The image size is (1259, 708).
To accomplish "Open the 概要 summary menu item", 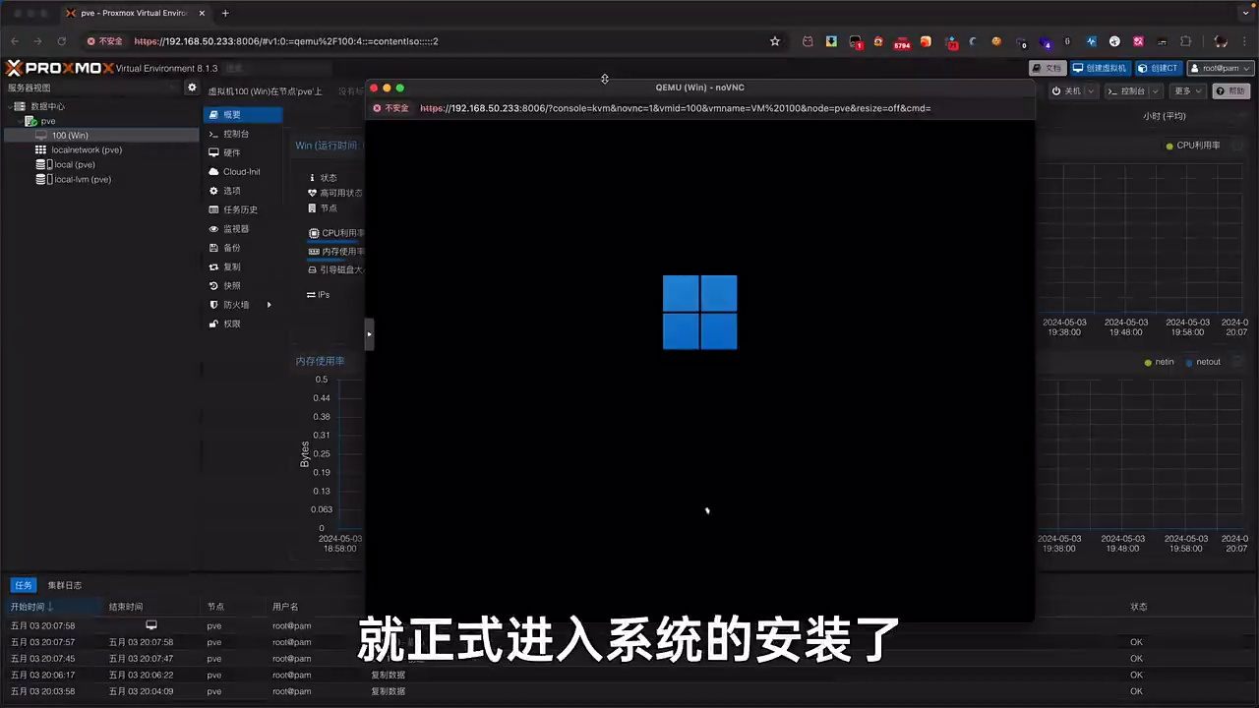I will coord(243,115).
